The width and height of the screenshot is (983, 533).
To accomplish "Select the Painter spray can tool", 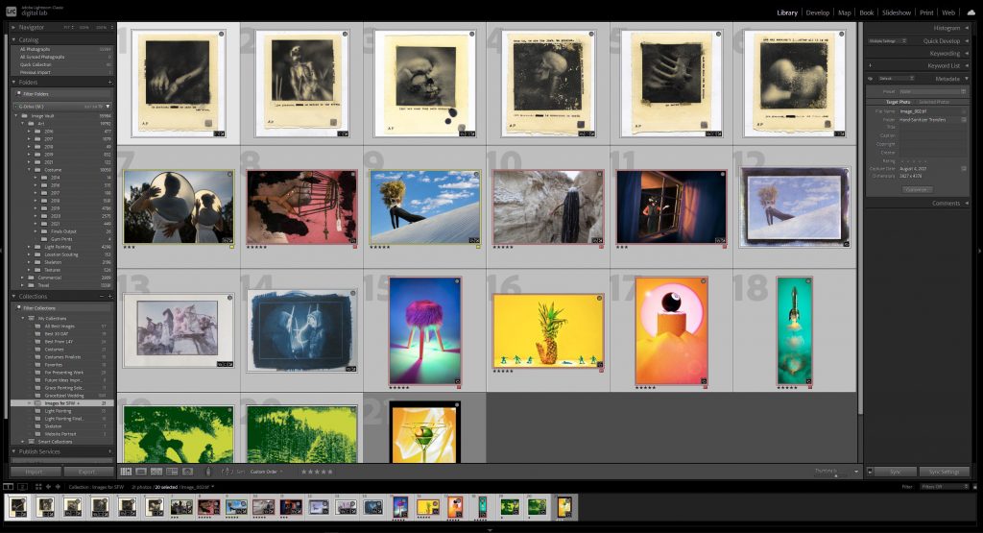I will coord(208,472).
